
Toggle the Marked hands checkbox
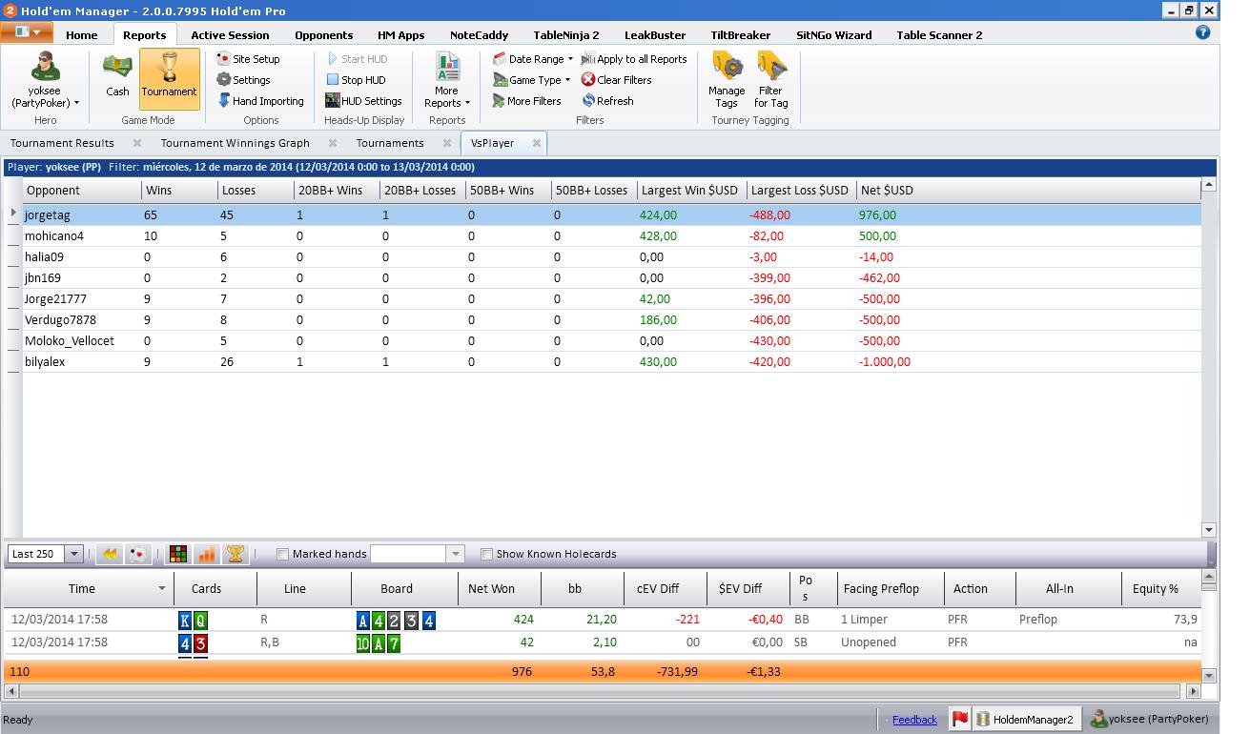(x=282, y=554)
